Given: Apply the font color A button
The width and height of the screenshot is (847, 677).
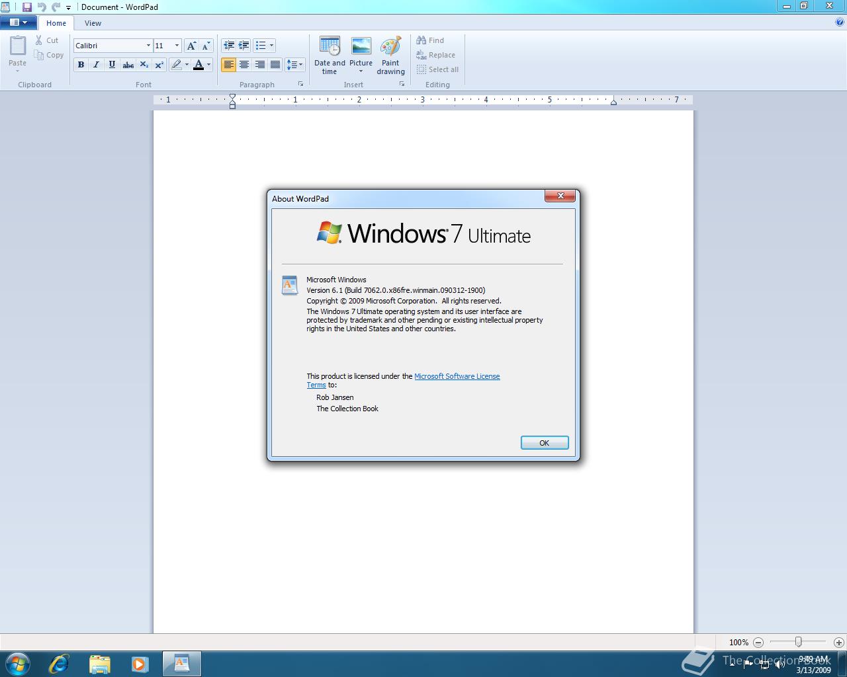Looking at the screenshot, I should point(199,65).
